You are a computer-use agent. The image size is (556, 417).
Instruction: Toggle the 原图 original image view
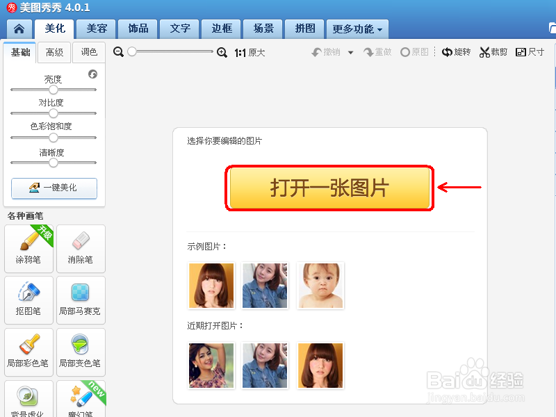414,52
